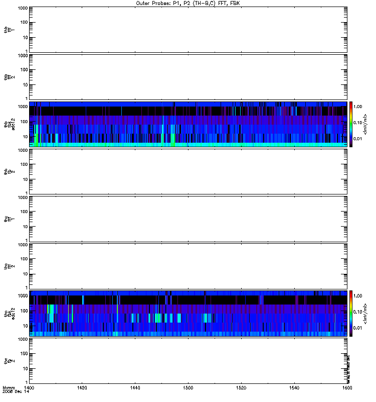376x402 pixels.
Task: Select the 'thc fff 1' panel label
Action: tap(9, 219)
